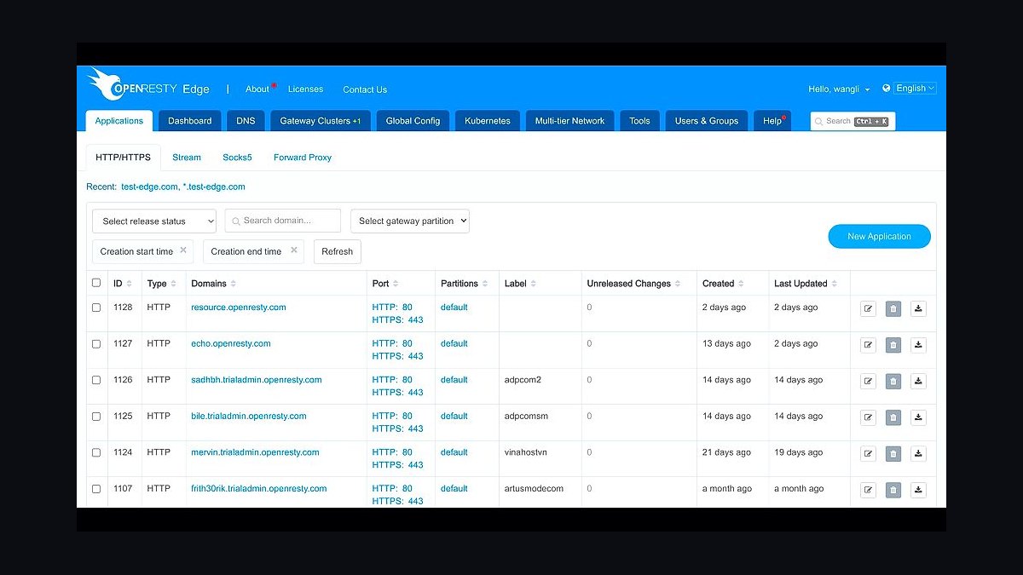Screen dimensions: 1023x575
Task: Edit the resource.openresty.com application
Action: 868,308
